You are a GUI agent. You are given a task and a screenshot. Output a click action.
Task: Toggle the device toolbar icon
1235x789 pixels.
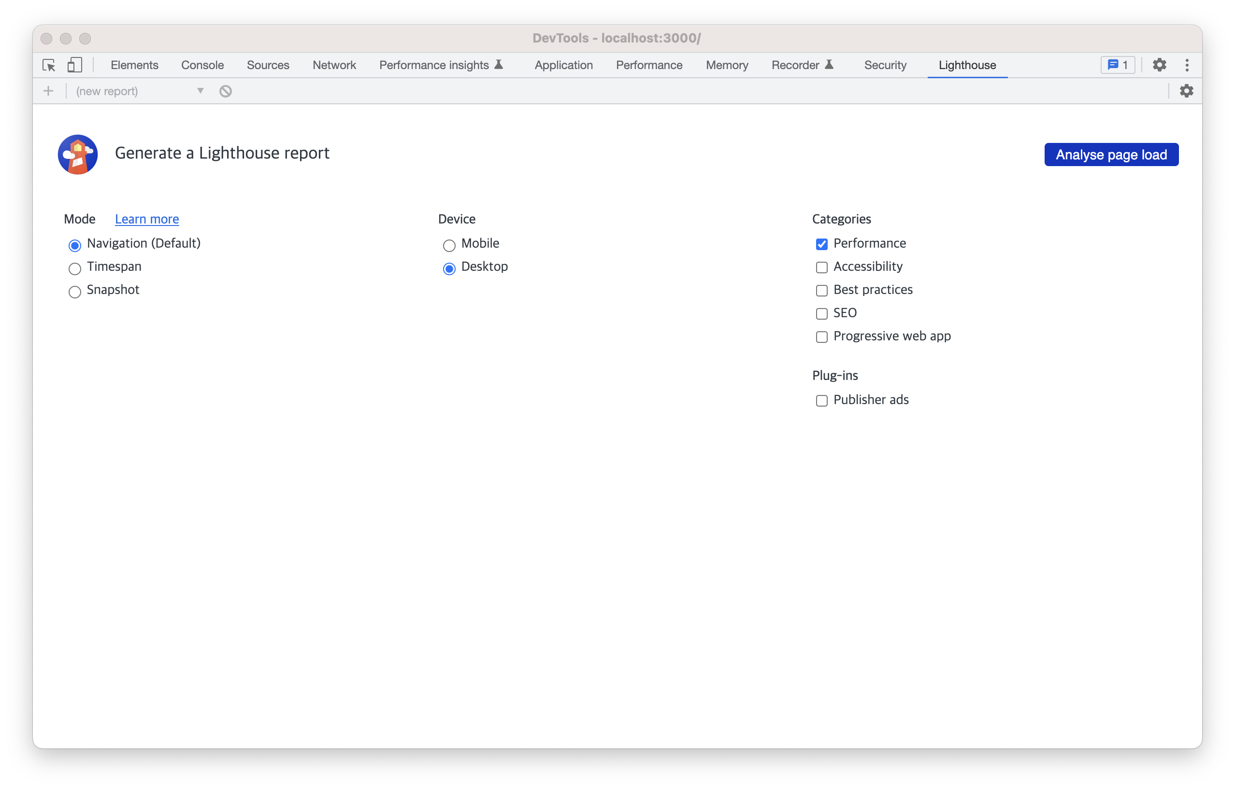tap(75, 65)
